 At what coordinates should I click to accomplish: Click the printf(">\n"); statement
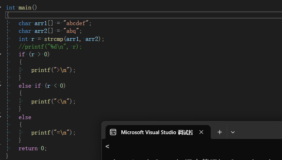(53, 70)
